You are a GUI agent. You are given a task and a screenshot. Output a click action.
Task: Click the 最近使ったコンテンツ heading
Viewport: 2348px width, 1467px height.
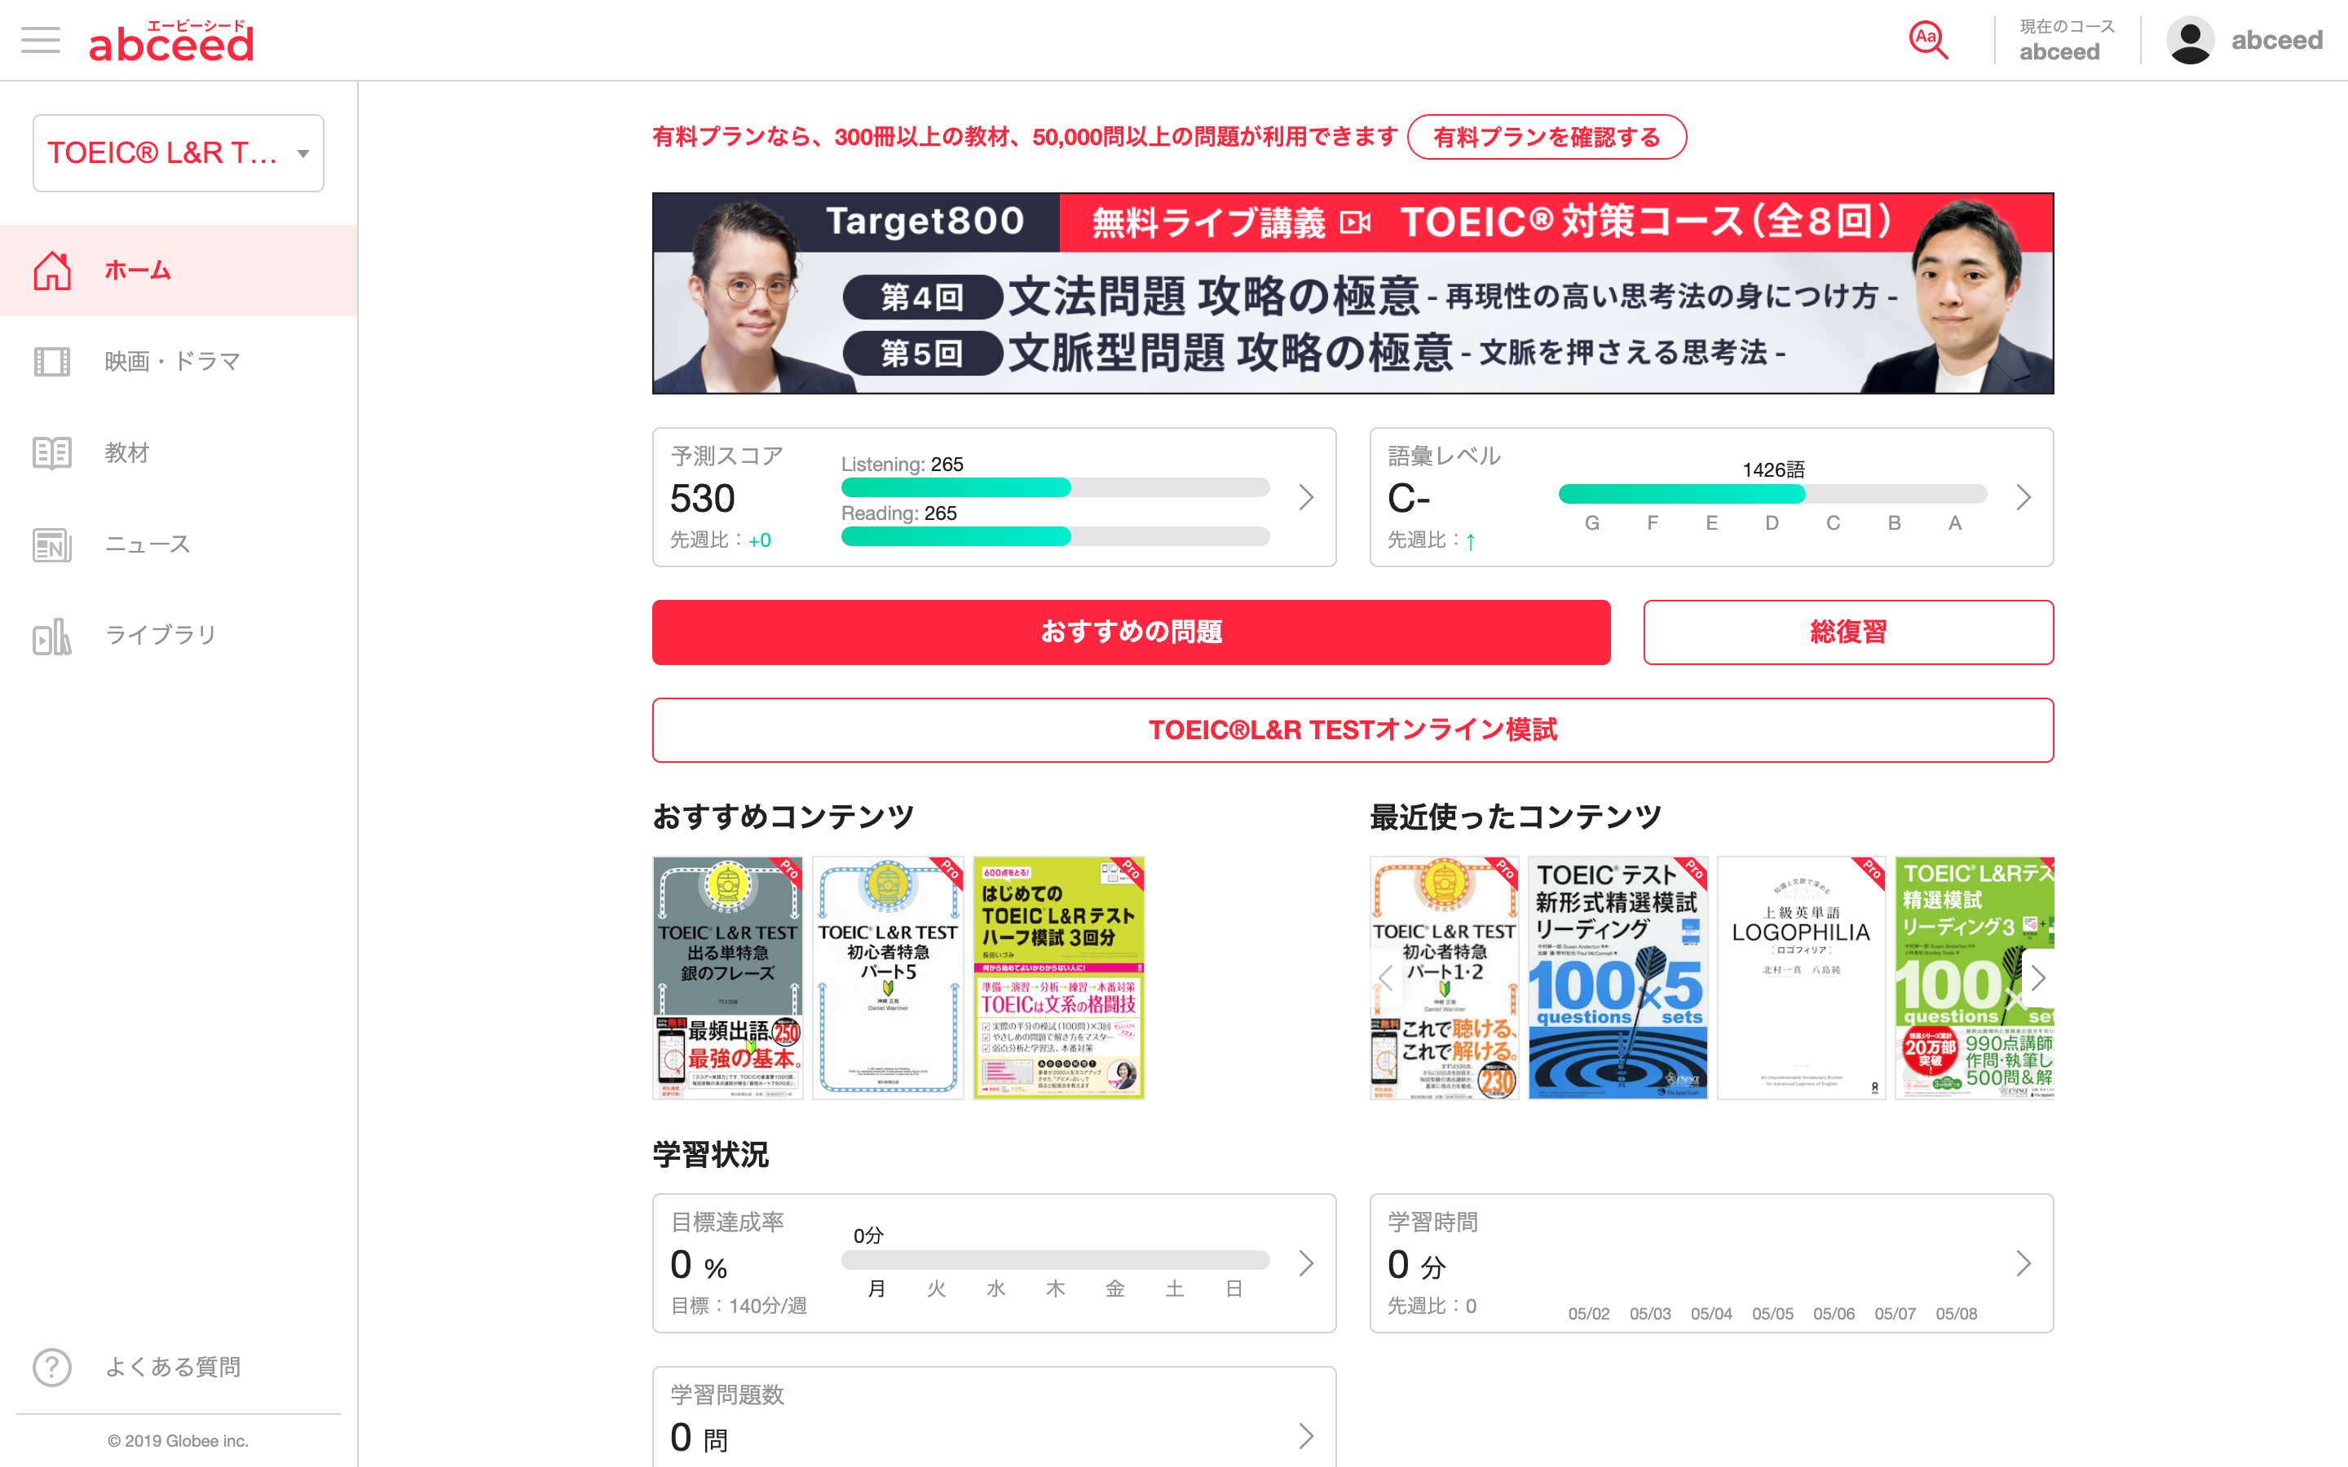pyautogui.click(x=1516, y=817)
